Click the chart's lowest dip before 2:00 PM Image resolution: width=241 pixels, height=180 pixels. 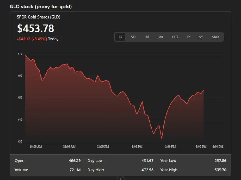[x=162, y=138]
